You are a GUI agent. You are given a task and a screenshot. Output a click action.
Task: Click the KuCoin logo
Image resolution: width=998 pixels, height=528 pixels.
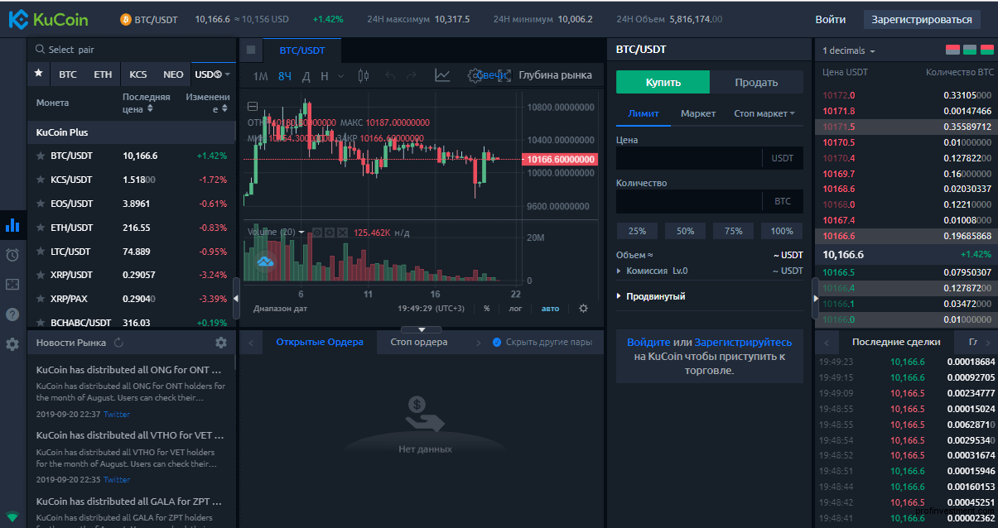[x=48, y=19]
